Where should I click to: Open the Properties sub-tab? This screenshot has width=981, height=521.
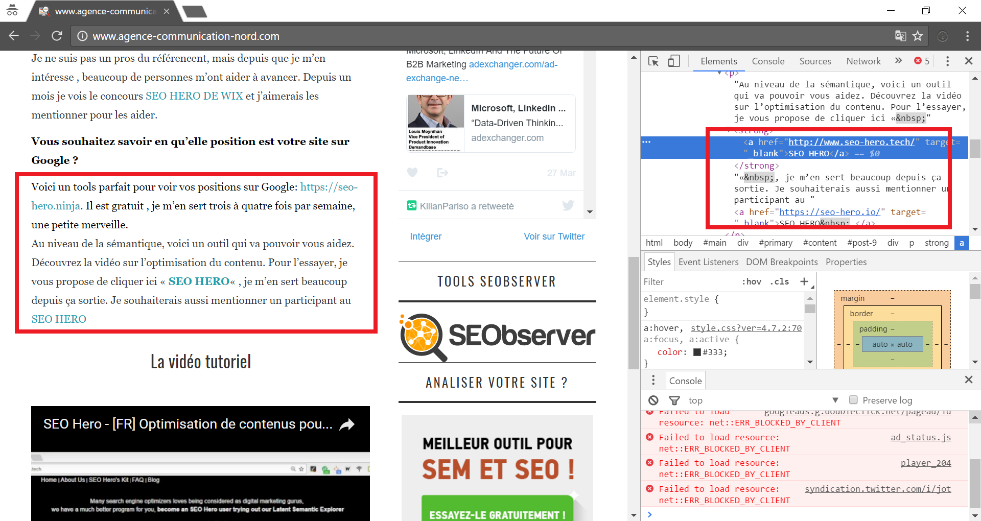tap(846, 262)
